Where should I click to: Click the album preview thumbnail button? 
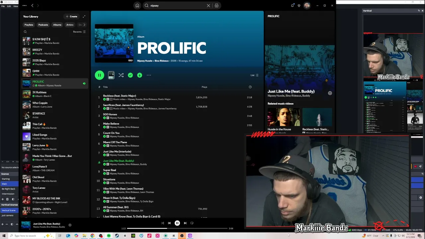(111, 75)
